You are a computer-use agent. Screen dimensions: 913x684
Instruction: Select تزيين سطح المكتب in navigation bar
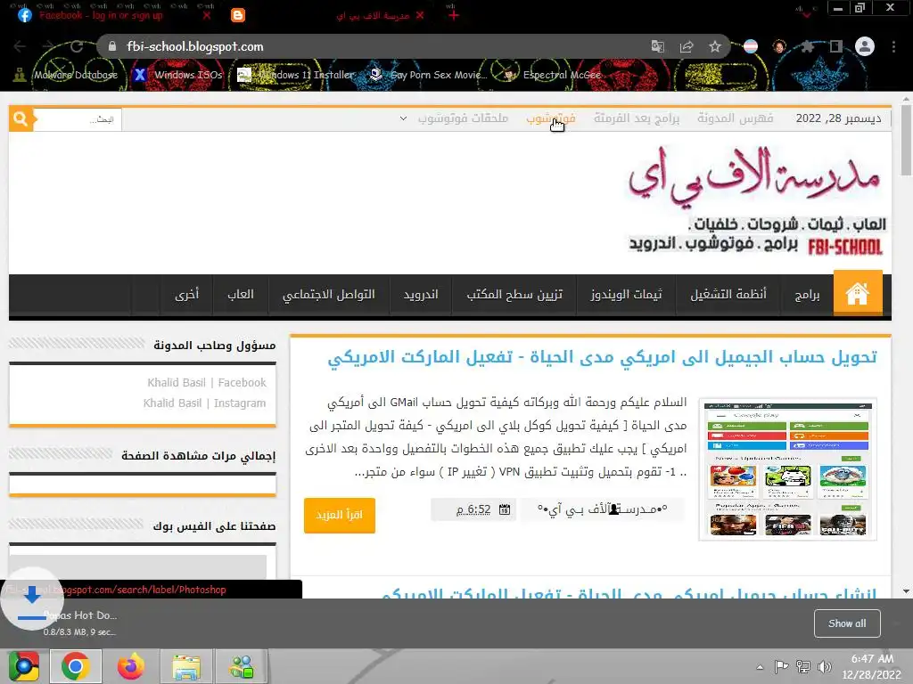pyautogui.click(x=514, y=294)
